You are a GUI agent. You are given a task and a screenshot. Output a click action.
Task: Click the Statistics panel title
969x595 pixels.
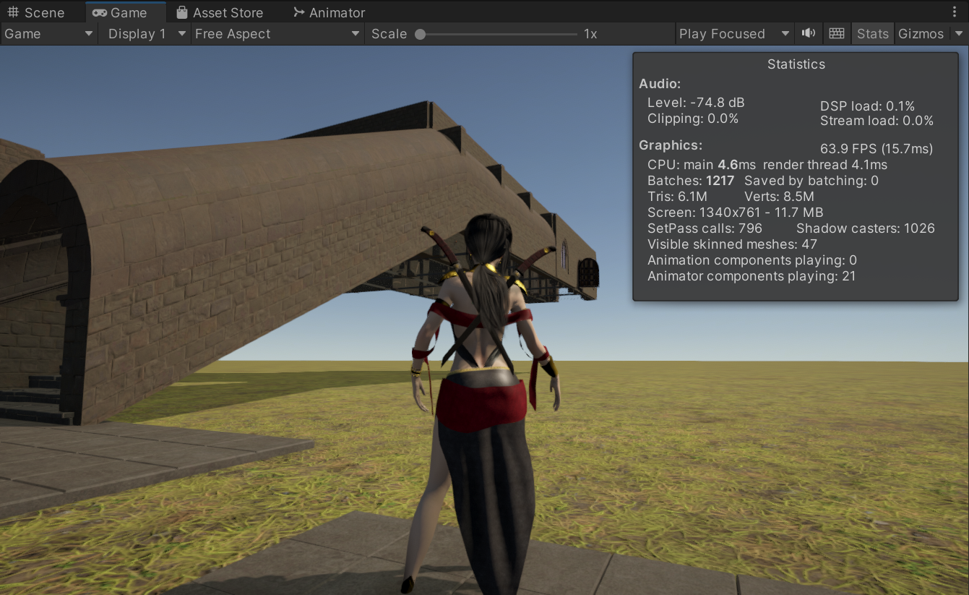coord(796,64)
